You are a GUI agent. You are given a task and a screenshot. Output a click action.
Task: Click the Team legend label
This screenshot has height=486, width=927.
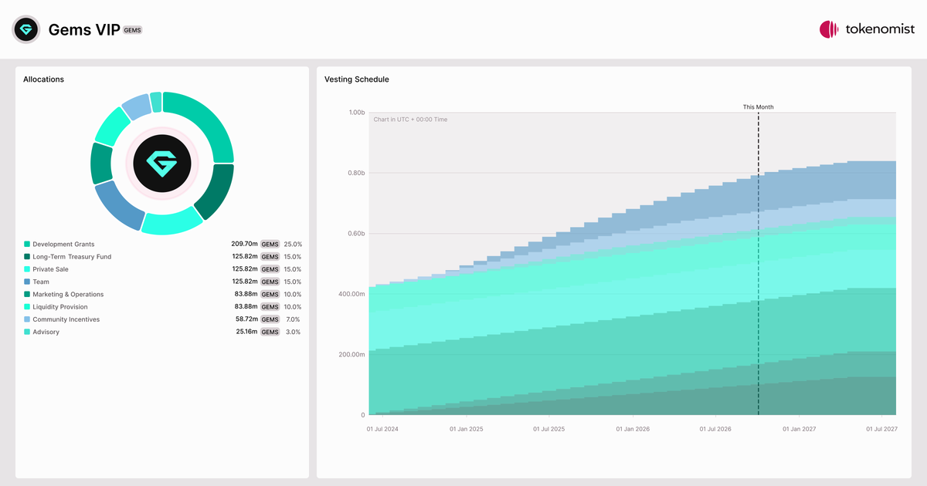click(41, 282)
